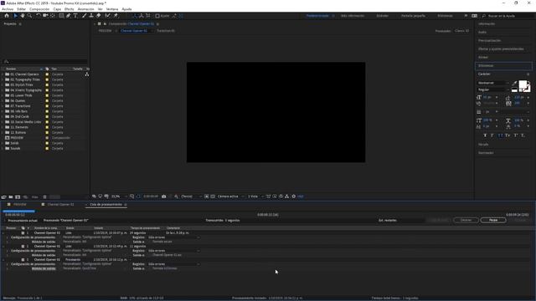Open the 1 Vista layout dropdown
Viewport: 536px width, 301px height.
255,196
